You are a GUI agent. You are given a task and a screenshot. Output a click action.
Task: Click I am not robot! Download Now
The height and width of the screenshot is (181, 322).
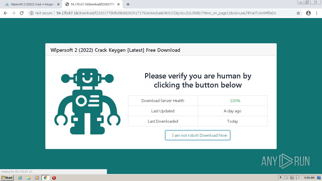click(x=198, y=135)
